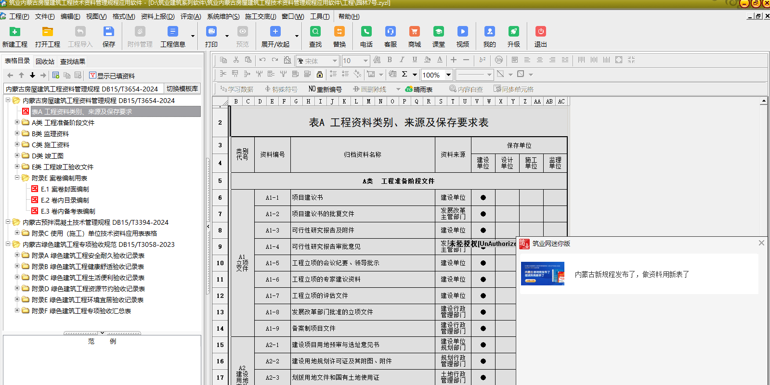Open the zoom 100% dropdown

[x=448, y=75]
